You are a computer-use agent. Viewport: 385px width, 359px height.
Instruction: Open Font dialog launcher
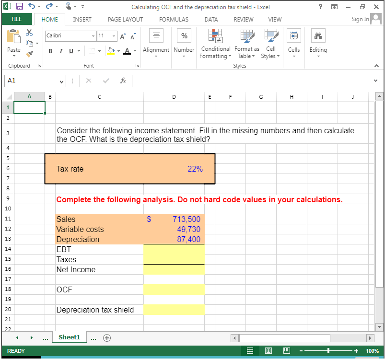point(137,65)
